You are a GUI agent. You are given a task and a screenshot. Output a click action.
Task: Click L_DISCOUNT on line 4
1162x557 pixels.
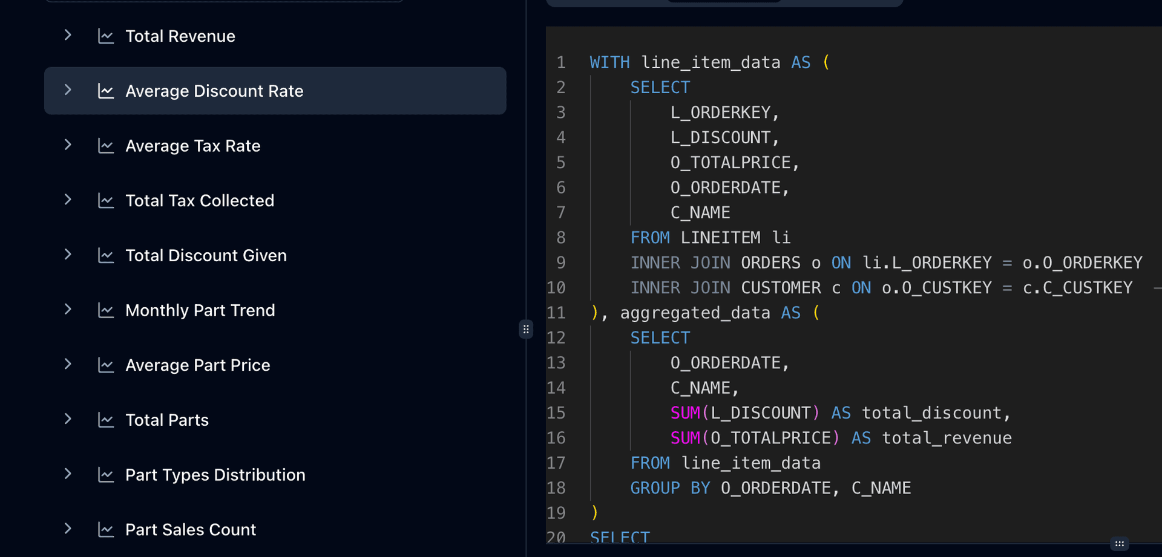point(720,137)
